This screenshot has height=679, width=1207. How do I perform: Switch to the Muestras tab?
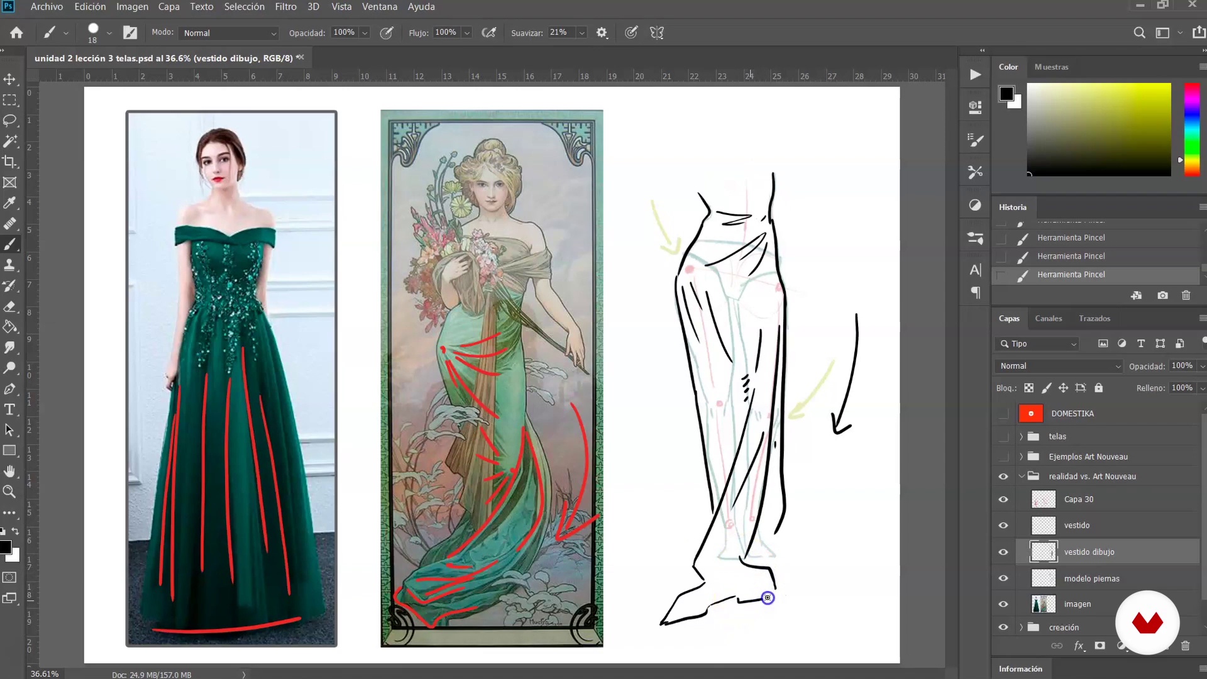pyautogui.click(x=1051, y=67)
